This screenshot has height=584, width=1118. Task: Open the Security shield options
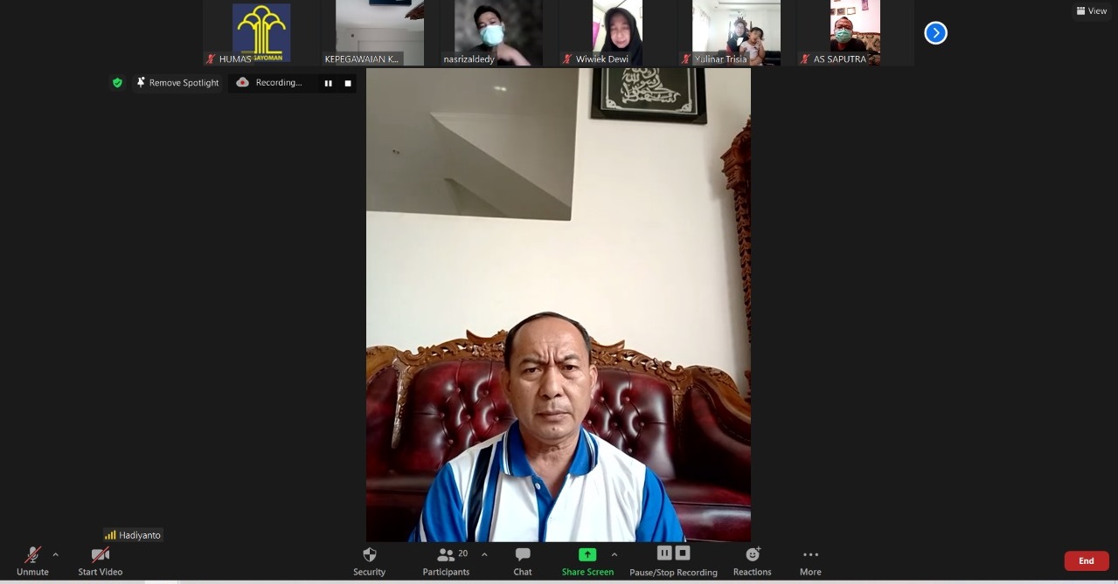[369, 560]
